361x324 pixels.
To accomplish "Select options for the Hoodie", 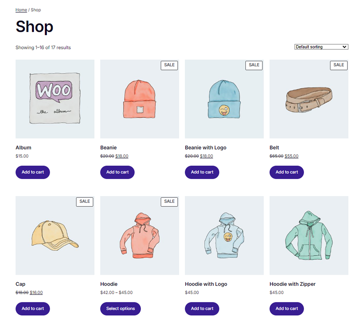I will pyautogui.click(x=120, y=308).
